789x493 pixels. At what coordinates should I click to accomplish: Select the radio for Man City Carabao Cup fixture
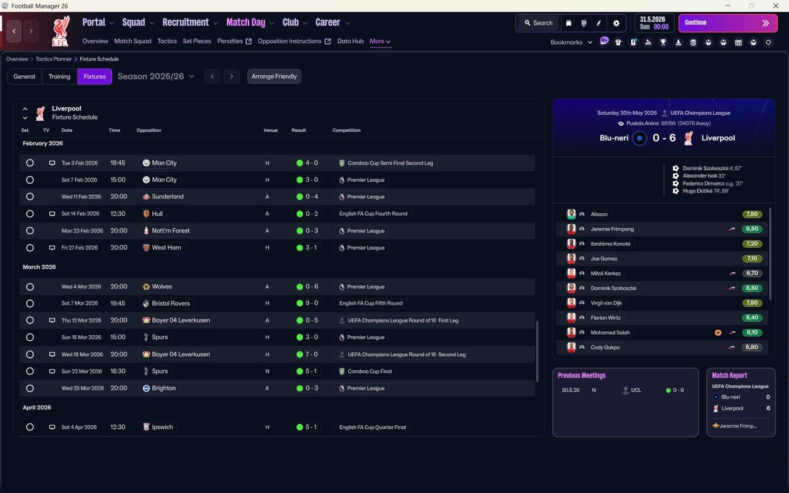pyautogui.click(x=30, y=163)
